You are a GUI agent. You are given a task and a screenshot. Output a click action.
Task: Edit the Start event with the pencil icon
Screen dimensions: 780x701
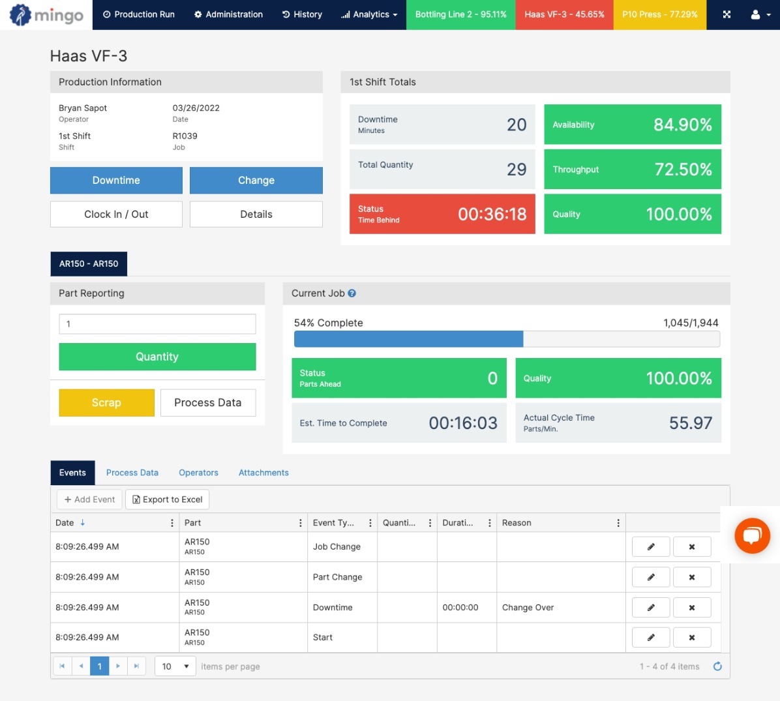650,637
